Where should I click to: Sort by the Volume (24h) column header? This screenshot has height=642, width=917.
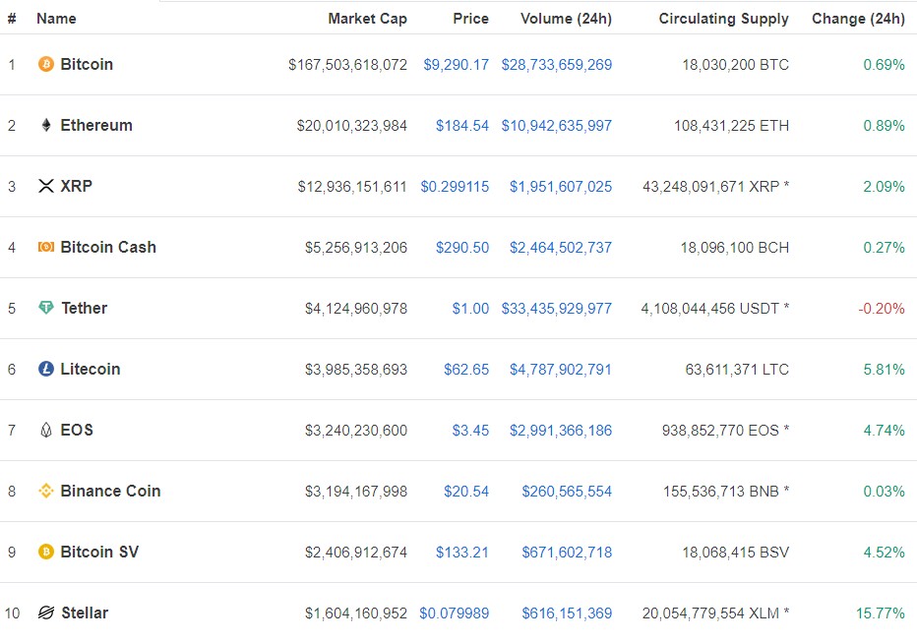click(x=566, y=19)
